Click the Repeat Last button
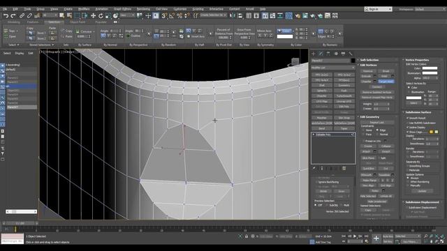 377,123
